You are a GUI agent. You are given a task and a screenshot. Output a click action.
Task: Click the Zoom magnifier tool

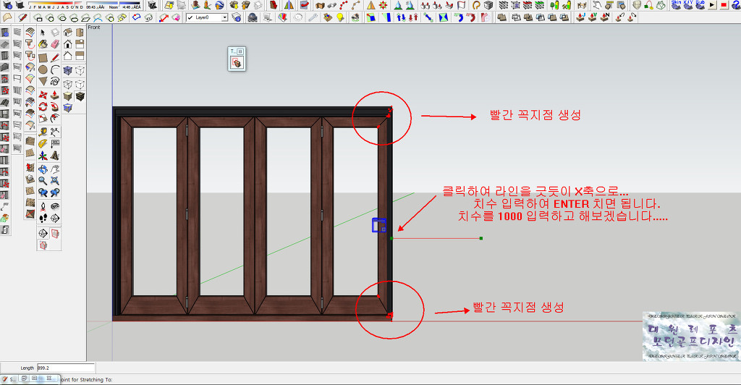pos(43,180)
